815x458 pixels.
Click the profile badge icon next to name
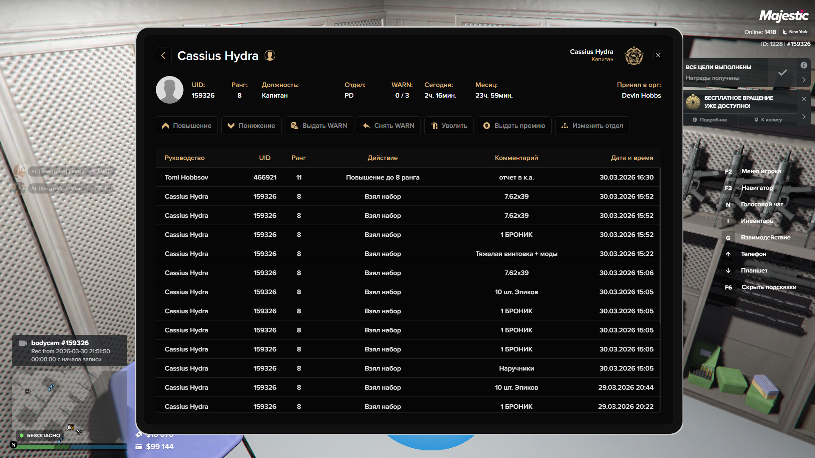(270, 56)
